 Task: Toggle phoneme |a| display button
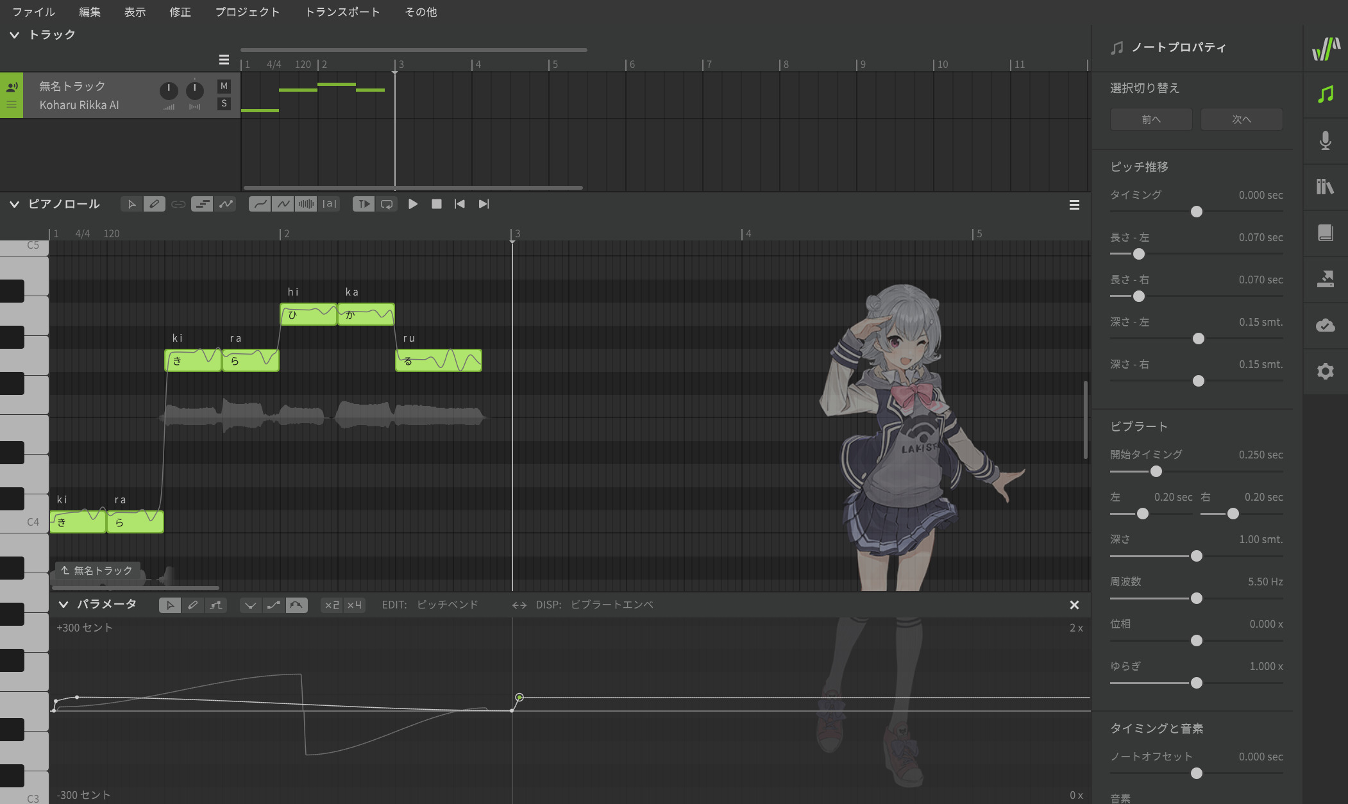[x=330, y=204]
